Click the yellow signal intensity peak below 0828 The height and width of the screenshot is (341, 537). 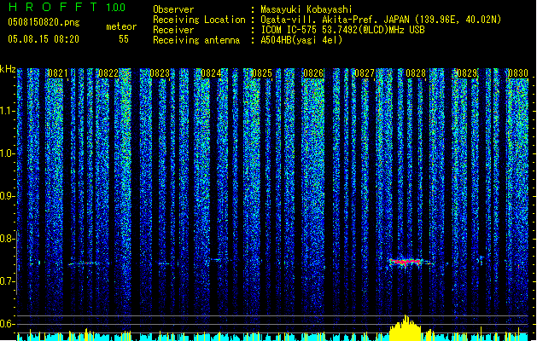coord(406,328)
